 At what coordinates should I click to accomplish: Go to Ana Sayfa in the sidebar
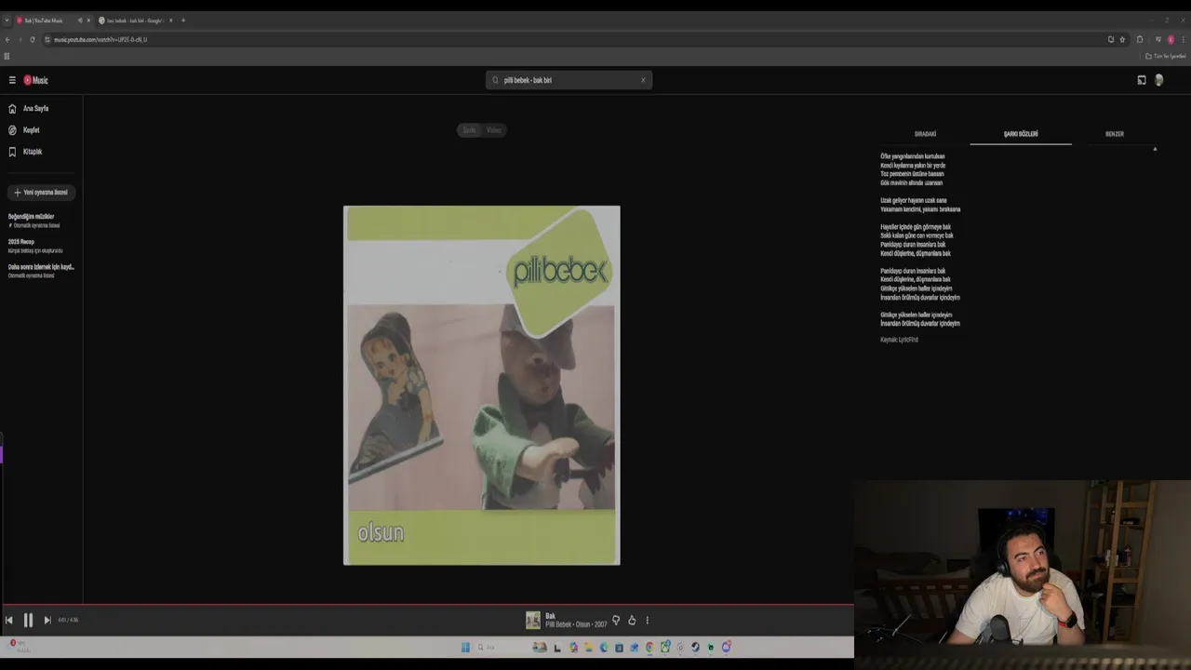(x=30, y=108)
